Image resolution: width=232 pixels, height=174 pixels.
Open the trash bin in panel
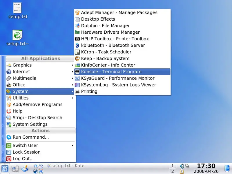tap(227, 169)
